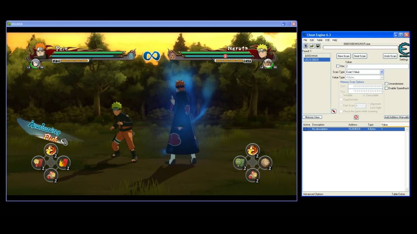Image resolution: width=417 pixels, height=234 pixels.
Task: Toggle the Enable Speedhack checkbox
Action: click(x=386, y=88)
